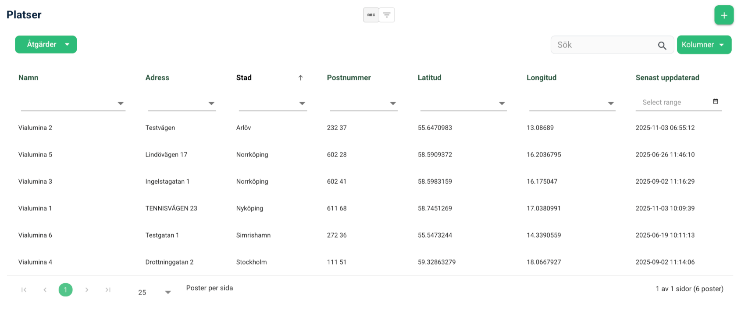Click the Stad ascending sort arrow
Screen dimensions: 748x314
301,78
